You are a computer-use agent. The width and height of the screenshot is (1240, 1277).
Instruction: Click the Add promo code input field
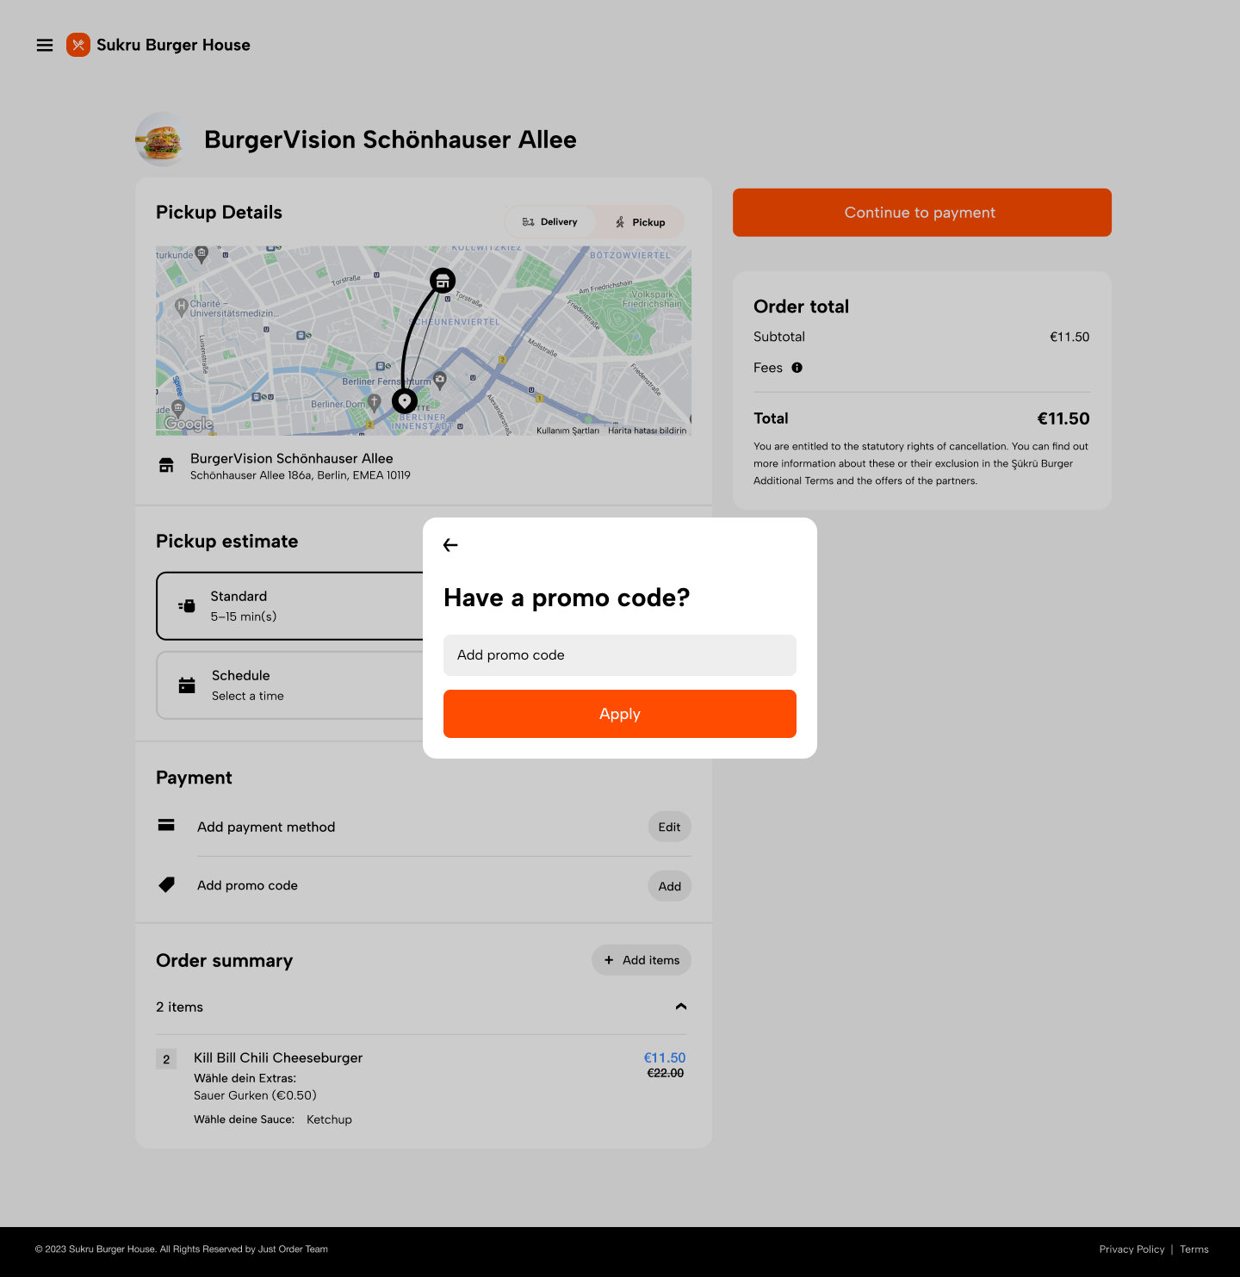[619, 655]
